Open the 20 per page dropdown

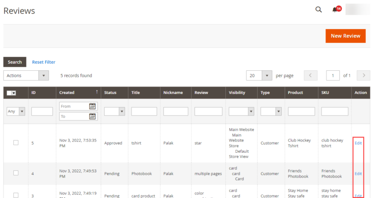(x=267, y=76)
